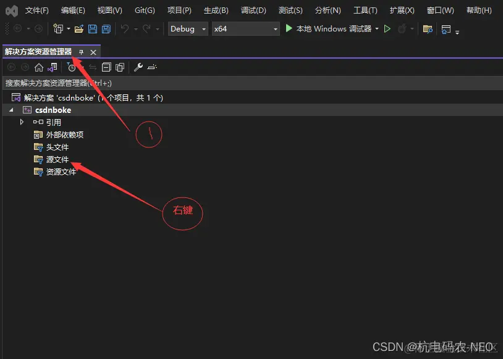The width and height of the screenshot is (503, 359).
Task: Select the 解决方案资源管理器 tab
Action: click(38, 52)
